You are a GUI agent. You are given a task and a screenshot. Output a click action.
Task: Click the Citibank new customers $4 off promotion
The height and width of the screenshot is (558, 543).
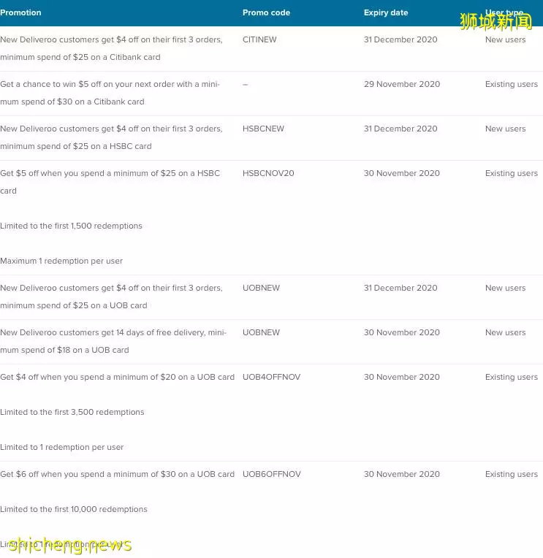point(111,48)
